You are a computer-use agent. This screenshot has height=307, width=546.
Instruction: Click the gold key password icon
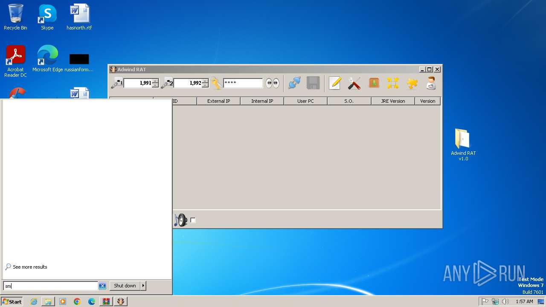216,83
